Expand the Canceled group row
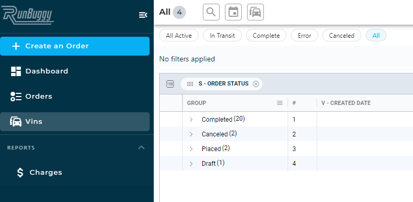Image resolution: width=413 pixels, height=202 pixels. [x=191, y=134]
